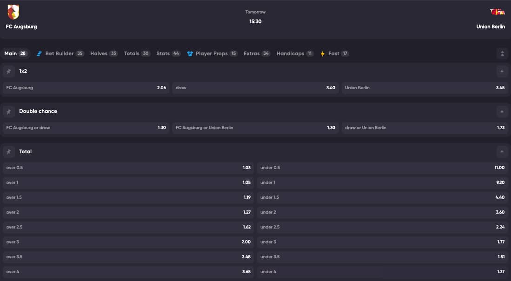Bet on Union Berlin to win at 3.45
The width and height of the screenshot is (511, 281).
click(425, 88)
